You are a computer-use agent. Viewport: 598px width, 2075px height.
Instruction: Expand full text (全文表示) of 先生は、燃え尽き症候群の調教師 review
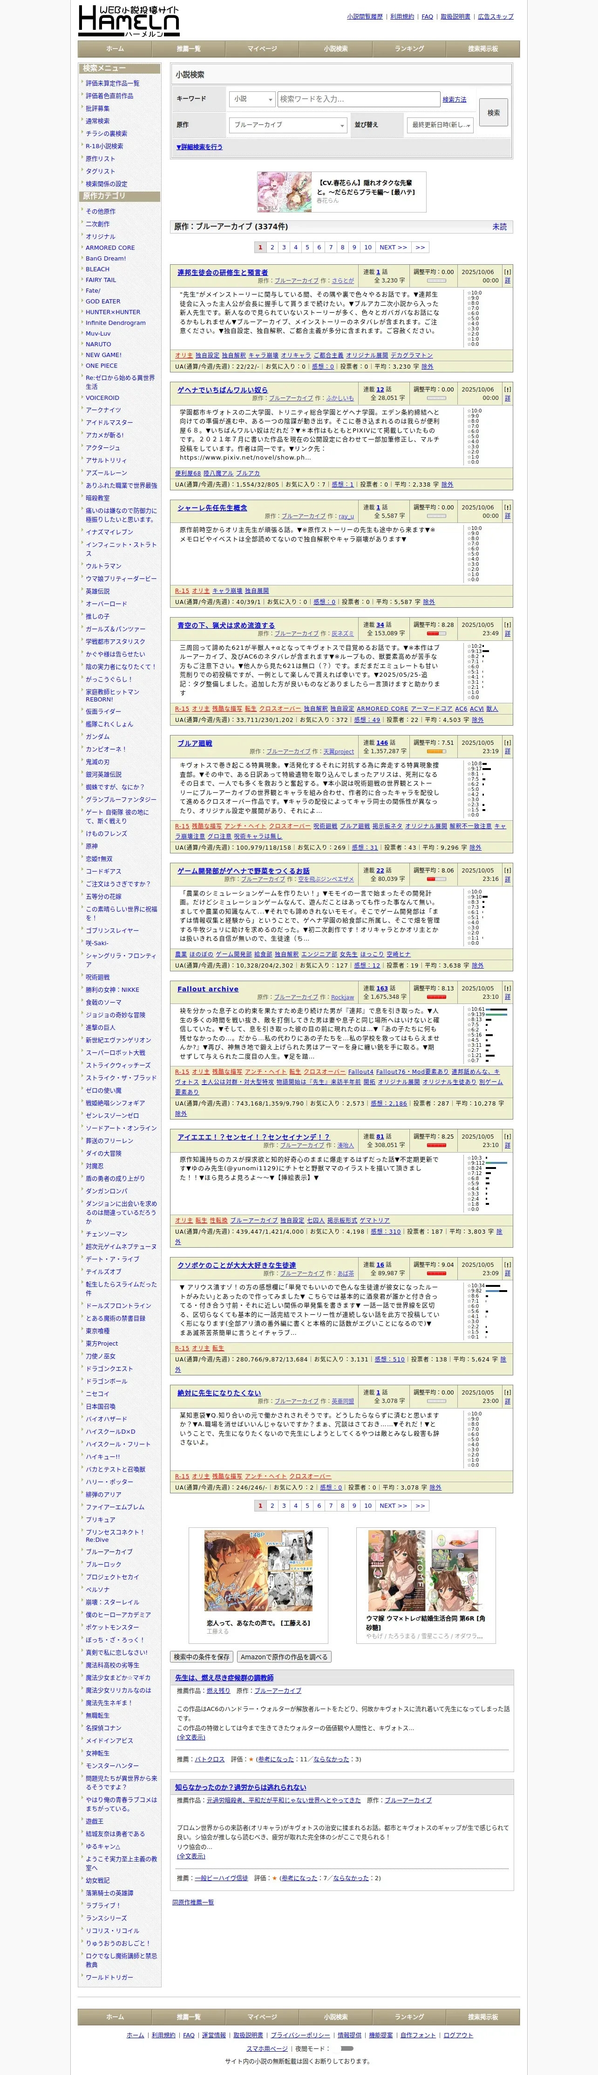(x=191, y=1738)
